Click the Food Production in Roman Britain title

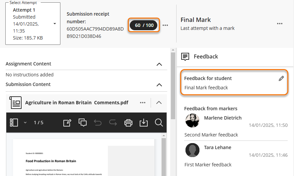point(51,161)
